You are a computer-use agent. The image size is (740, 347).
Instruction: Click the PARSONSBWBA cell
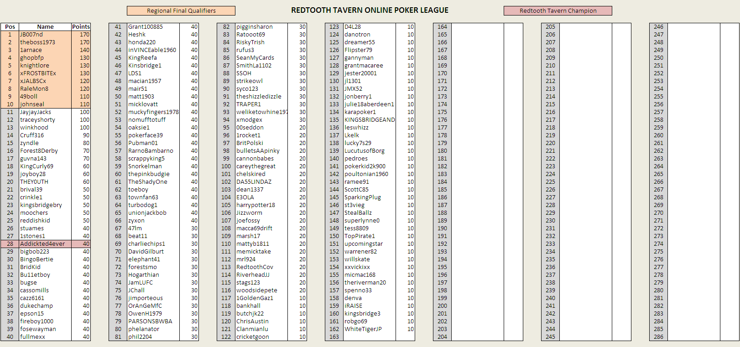[153, 321]
